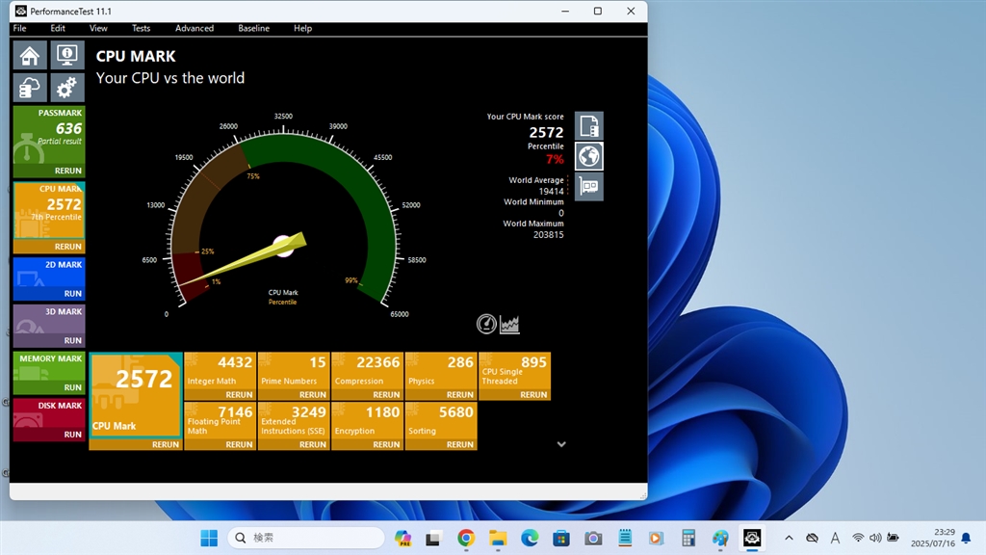Rerun the CPU Single Threaded test
The image size is (986, 555).
pyautogui.click(x=532, y=394)
